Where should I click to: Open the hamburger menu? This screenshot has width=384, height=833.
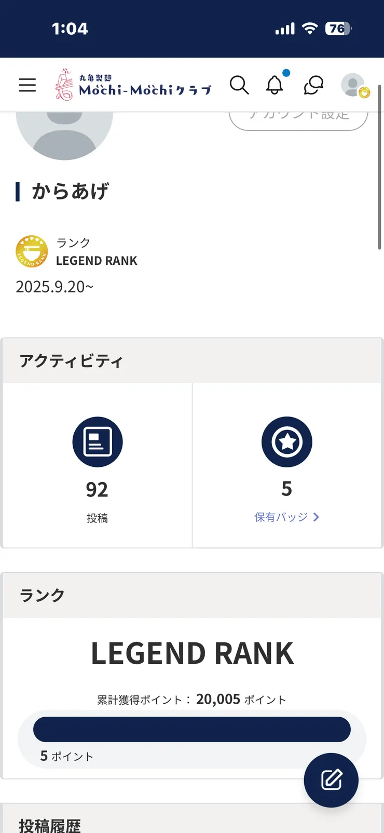click(x=28, y=85)
